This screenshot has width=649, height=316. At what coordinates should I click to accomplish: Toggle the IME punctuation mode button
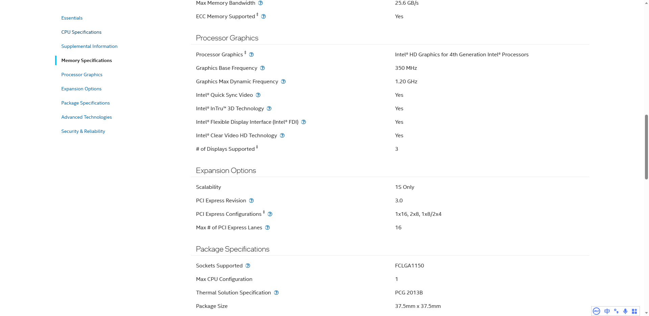pos(616,311)
